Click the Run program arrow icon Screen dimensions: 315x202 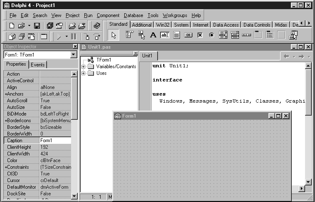[x=59, y=37]
